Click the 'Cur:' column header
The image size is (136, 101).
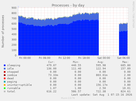(51, 62)
